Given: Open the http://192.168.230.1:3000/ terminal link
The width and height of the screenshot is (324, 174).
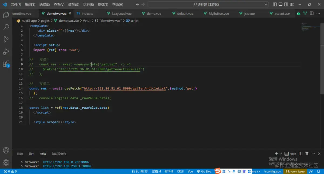Looking at the screenshot, I should coord(67,166).
